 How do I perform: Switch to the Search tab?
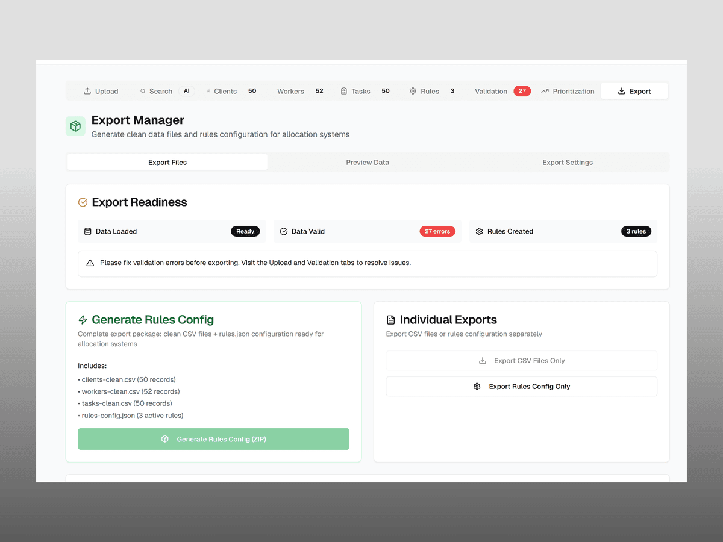(x=166, y=92)
